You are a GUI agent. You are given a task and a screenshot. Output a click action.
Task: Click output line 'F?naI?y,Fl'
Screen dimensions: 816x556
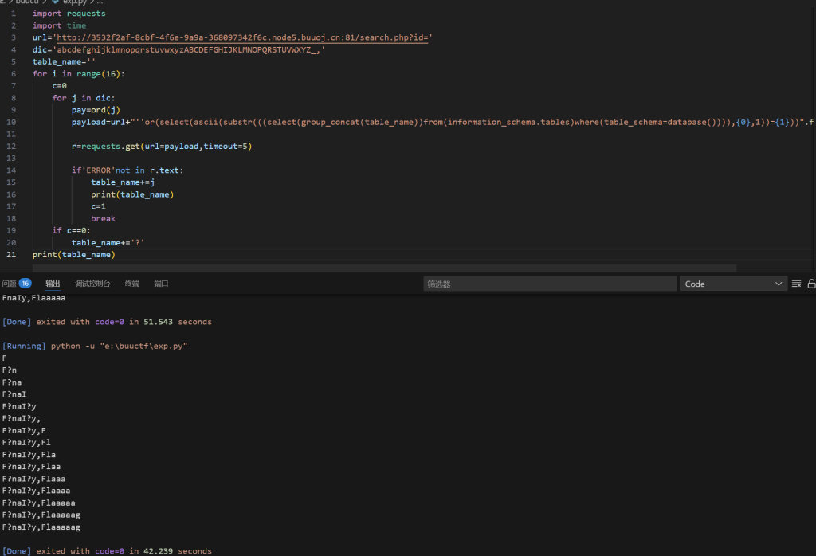(26, 443)
